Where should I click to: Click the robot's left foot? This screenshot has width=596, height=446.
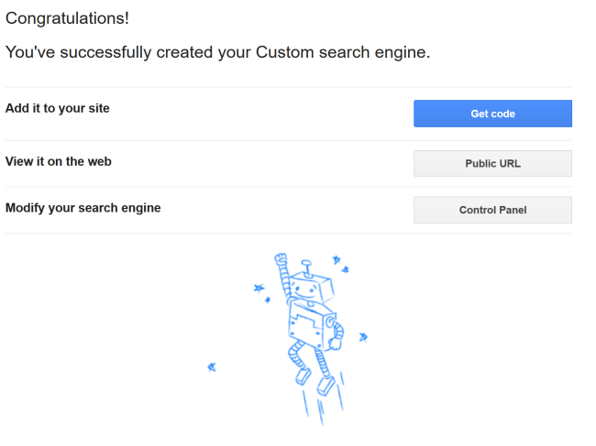tap(303, 376)
